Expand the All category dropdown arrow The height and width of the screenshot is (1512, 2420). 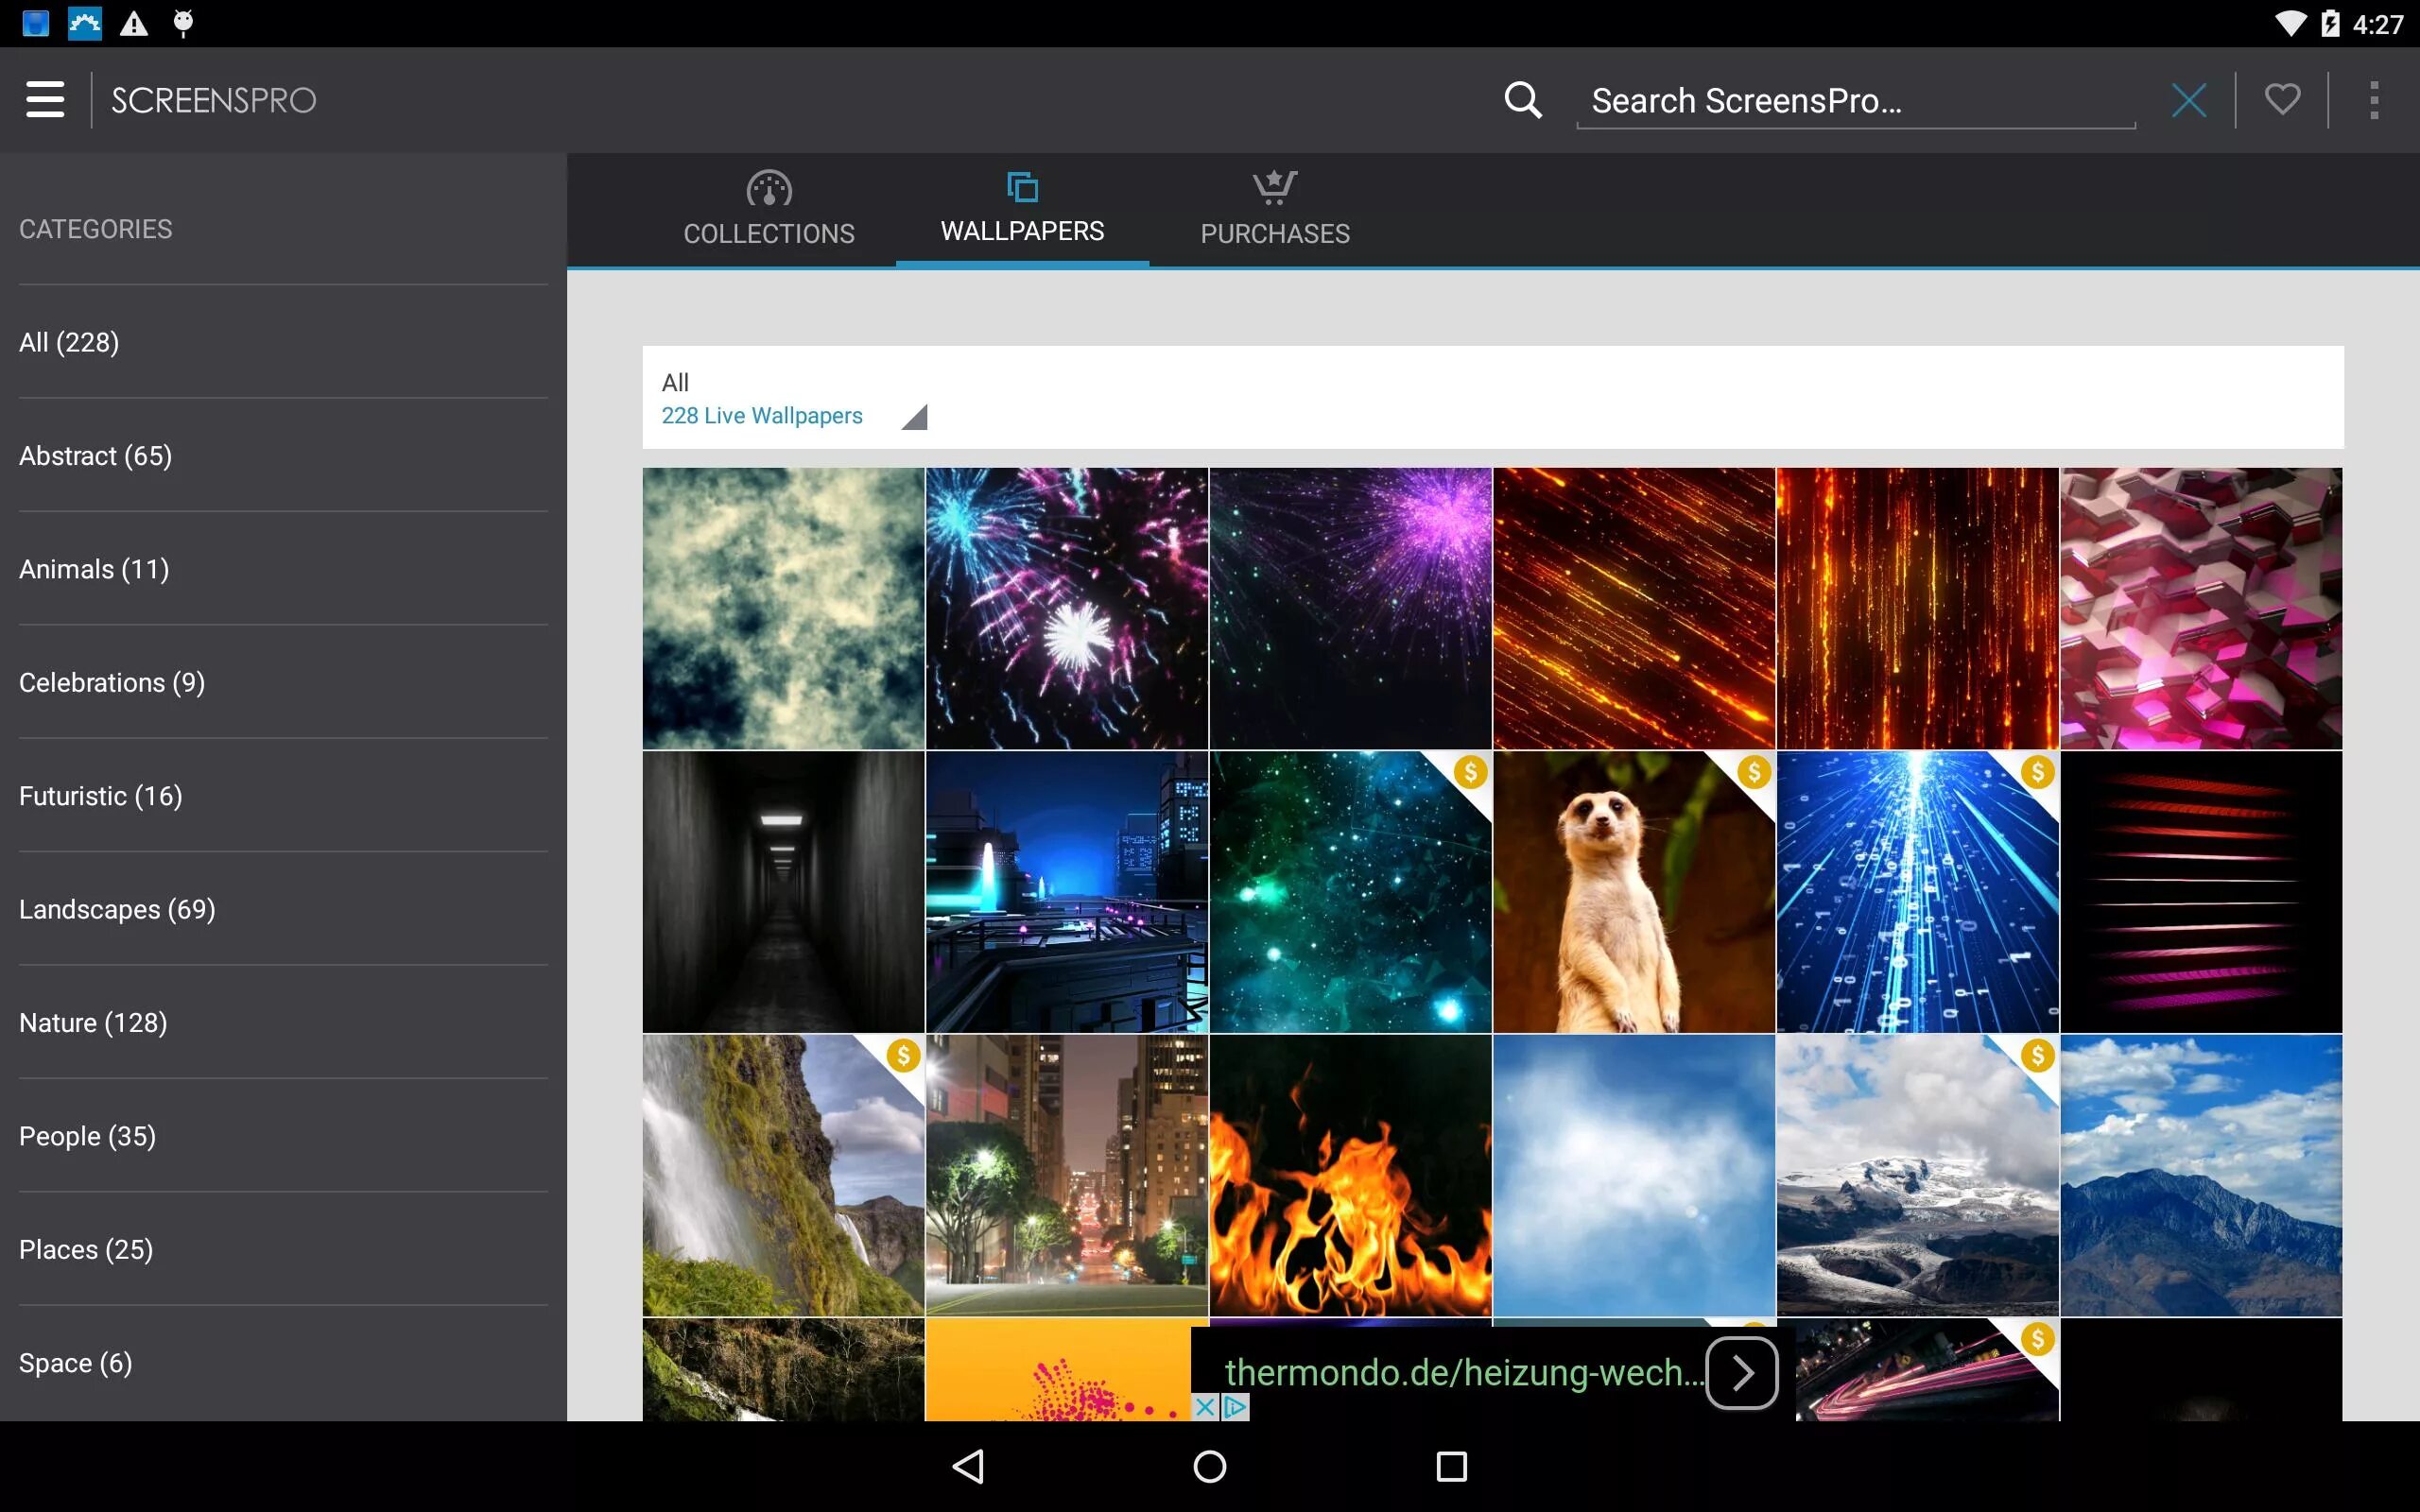[913, 415]
